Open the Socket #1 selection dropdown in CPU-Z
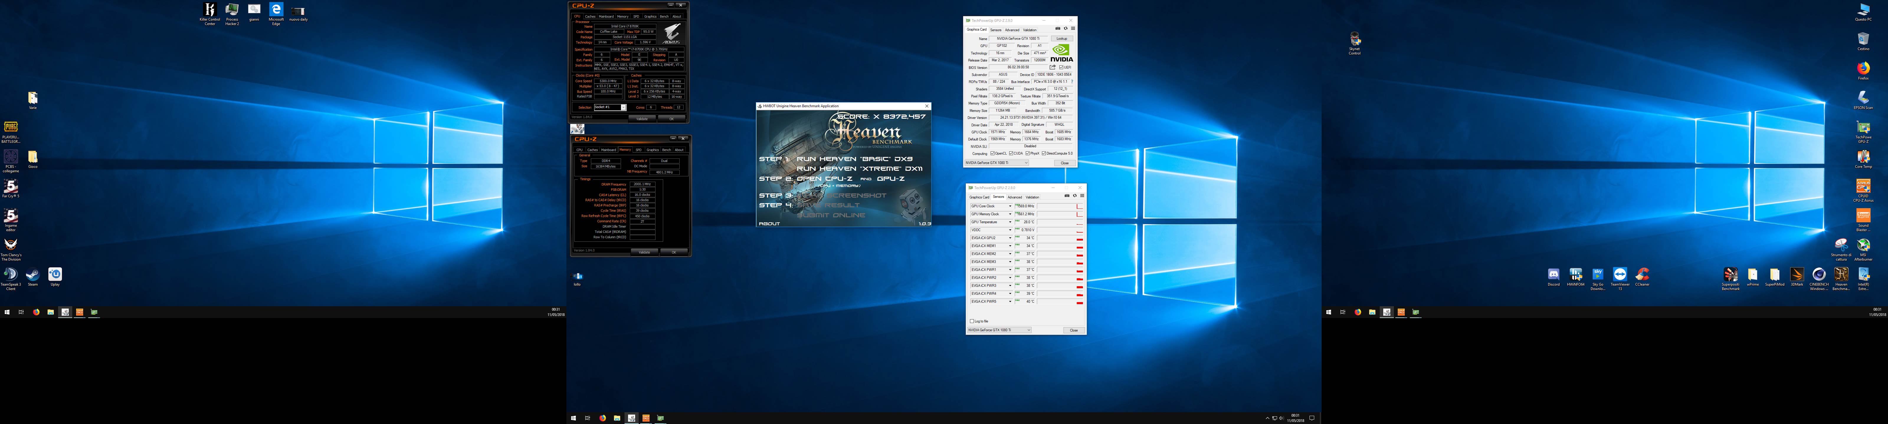1888x424 pixels. pos(623,107)
